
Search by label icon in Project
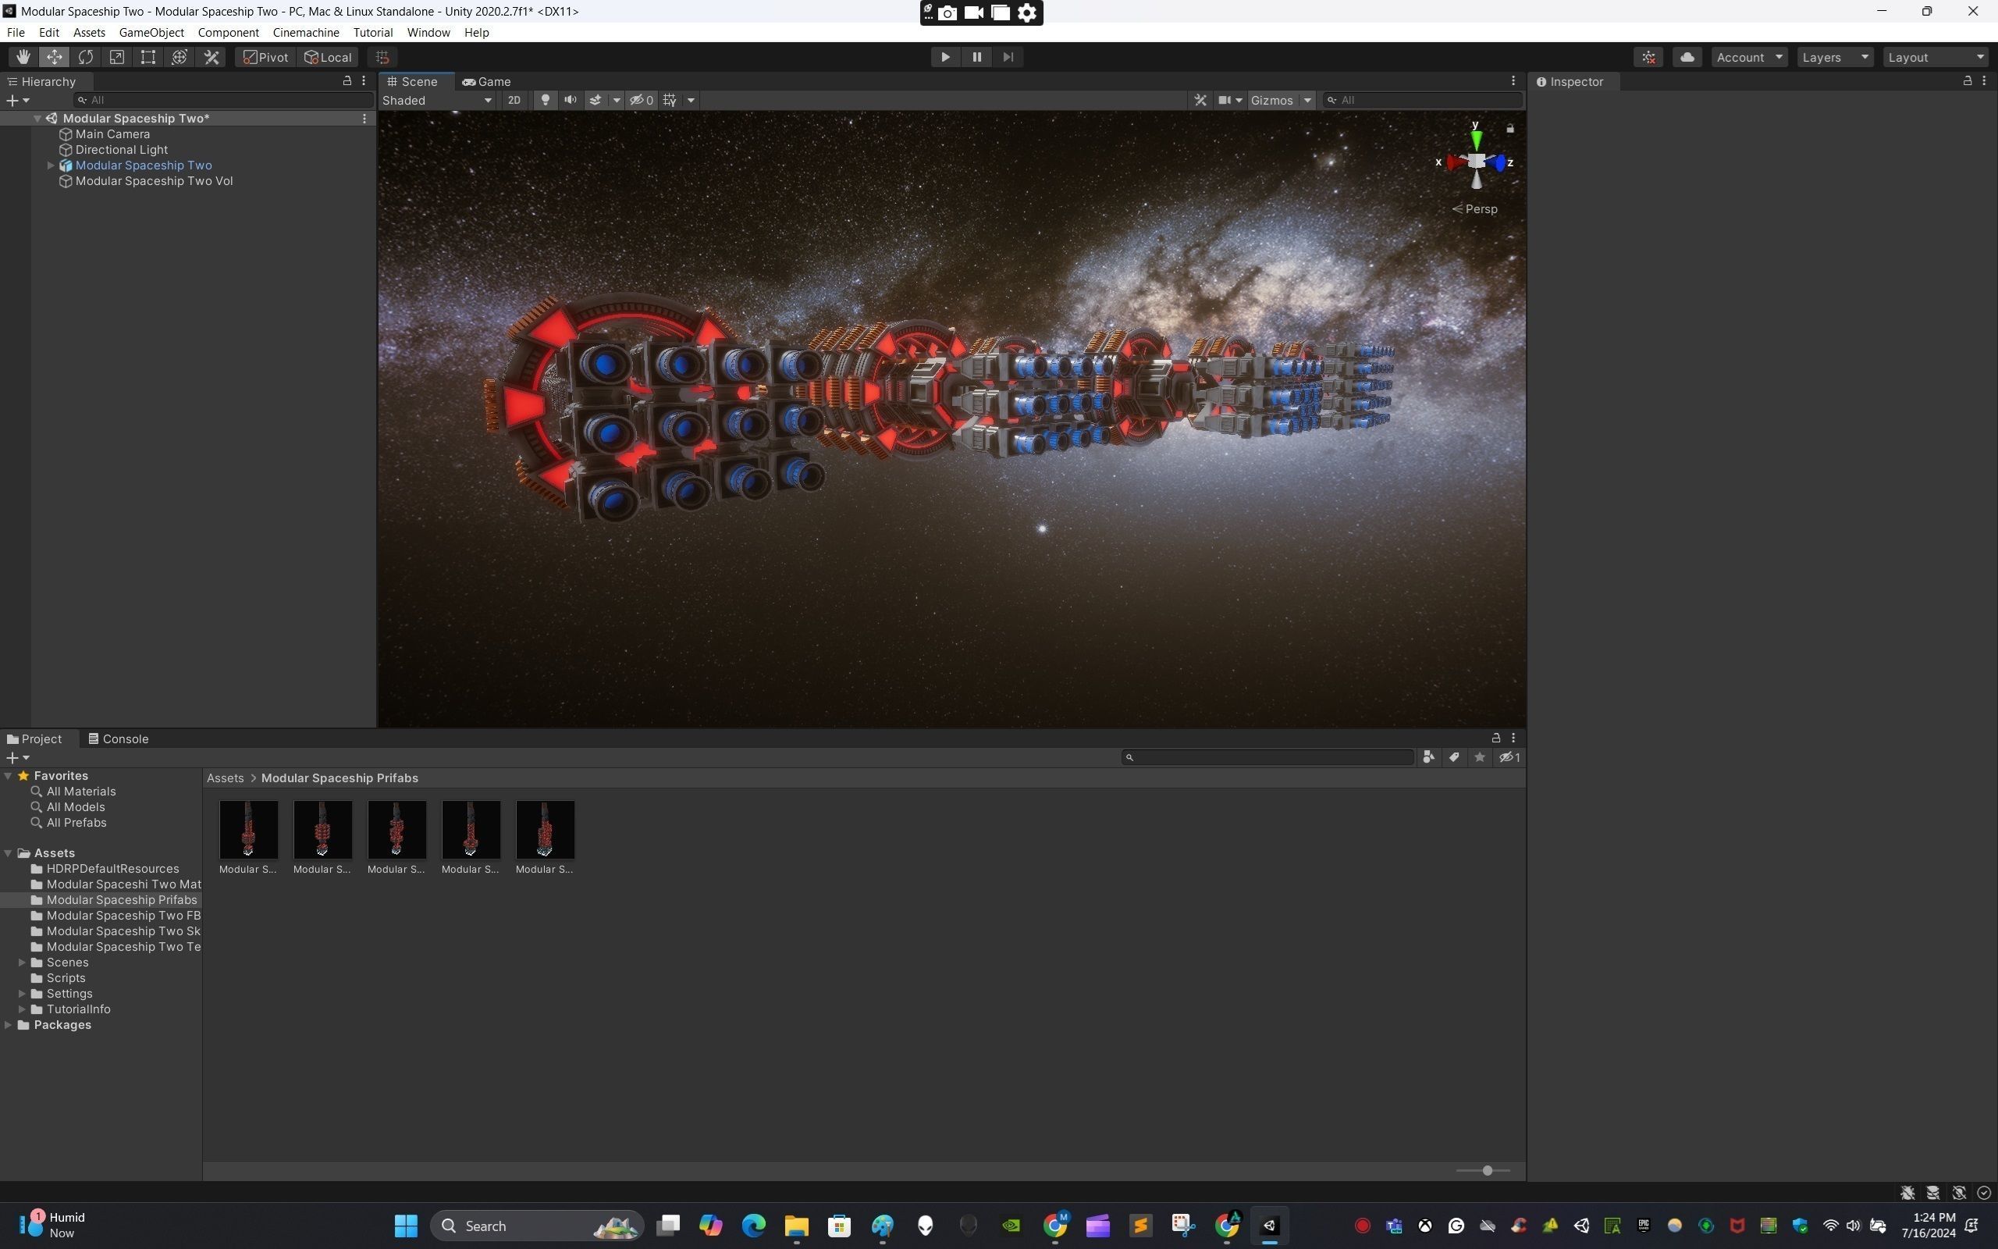[x=1454, y=756]
